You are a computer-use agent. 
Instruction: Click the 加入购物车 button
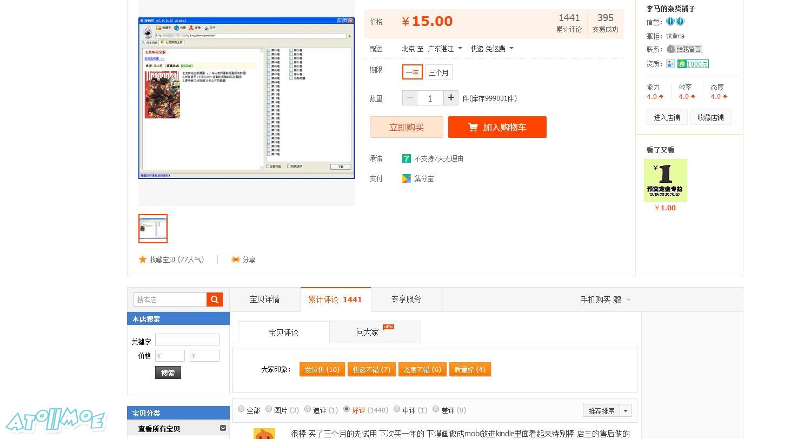pyautogui.click(x=497, y=127)
